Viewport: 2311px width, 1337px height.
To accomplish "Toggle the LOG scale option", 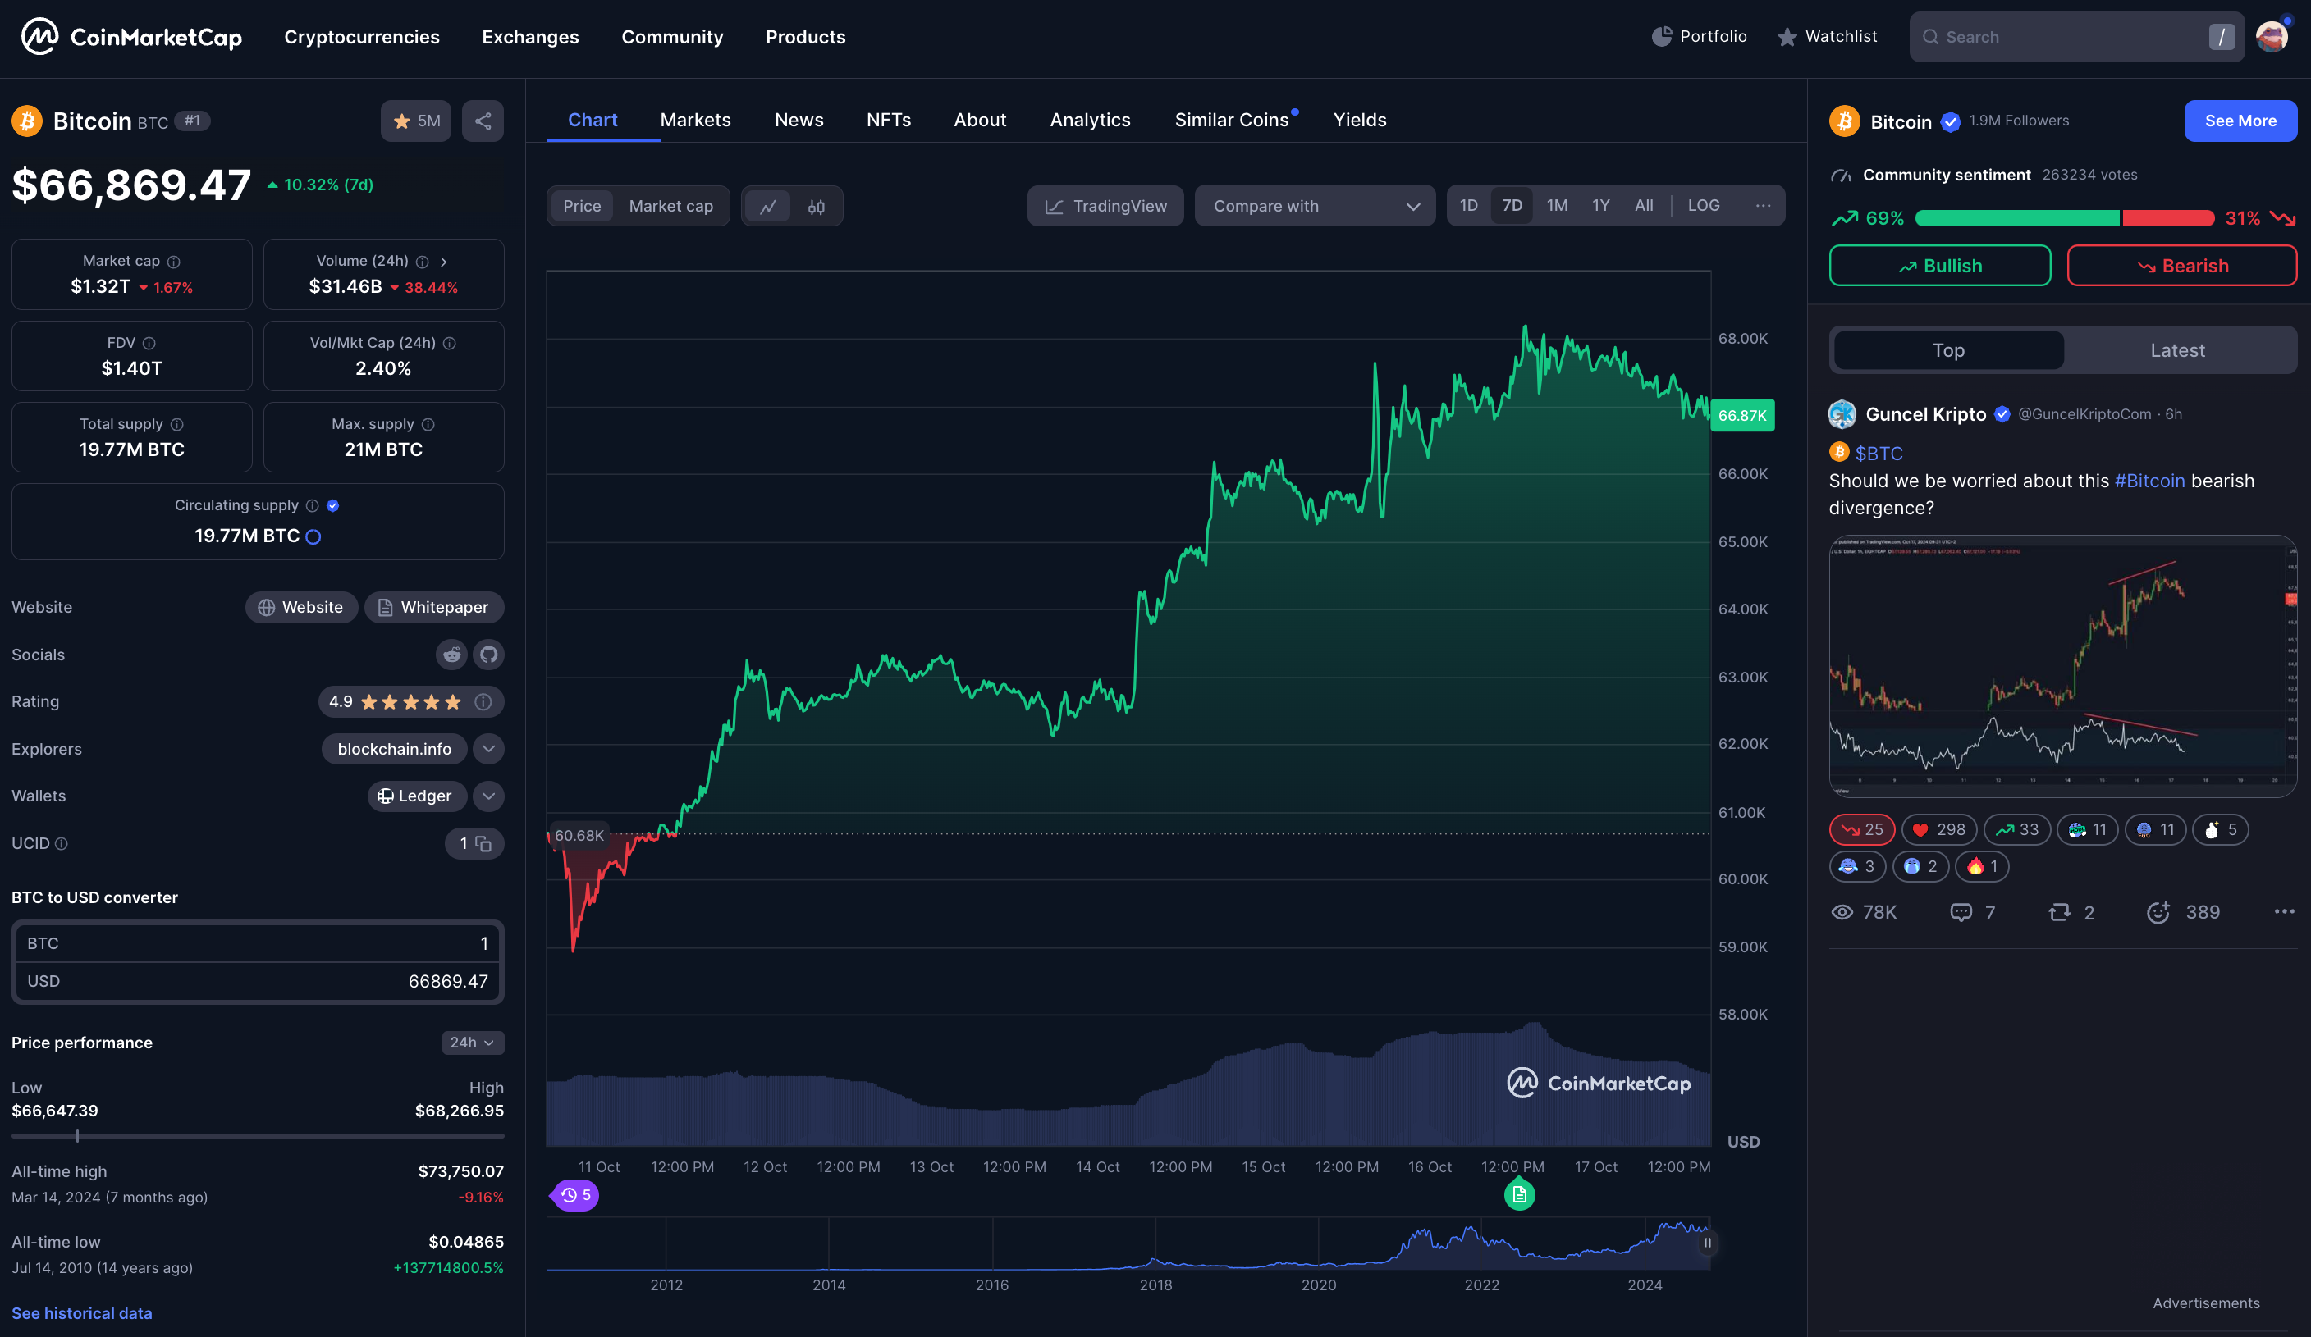I will coord(1703,205).
